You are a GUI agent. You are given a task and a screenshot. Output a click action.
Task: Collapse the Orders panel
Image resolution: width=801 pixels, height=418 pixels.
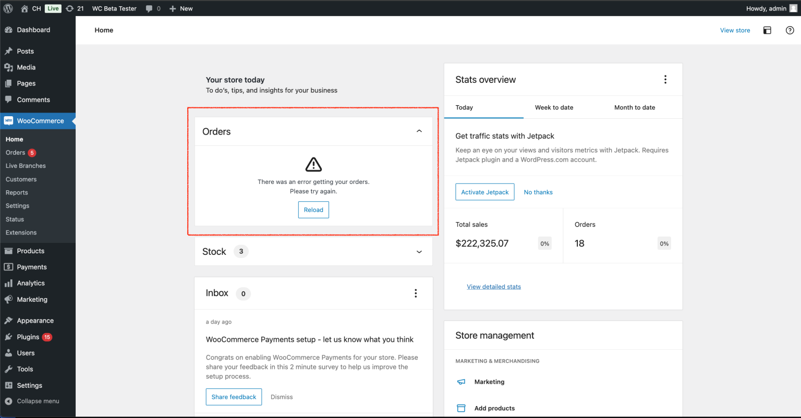419,131
